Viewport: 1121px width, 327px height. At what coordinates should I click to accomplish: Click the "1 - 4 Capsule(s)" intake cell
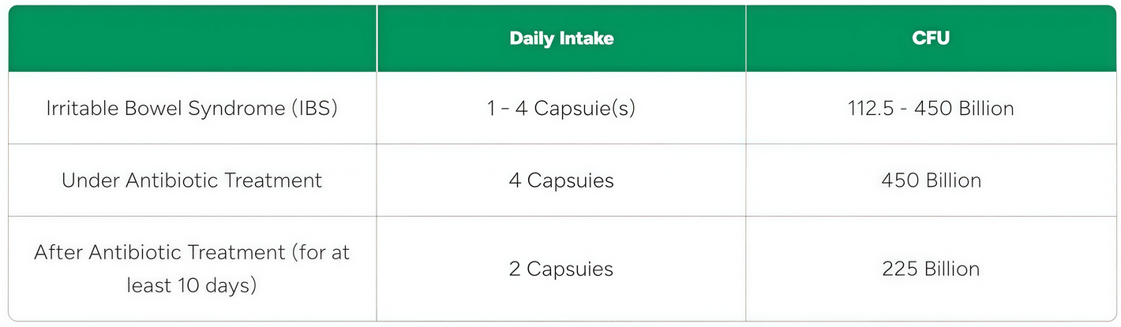click(x=561, y=108)
